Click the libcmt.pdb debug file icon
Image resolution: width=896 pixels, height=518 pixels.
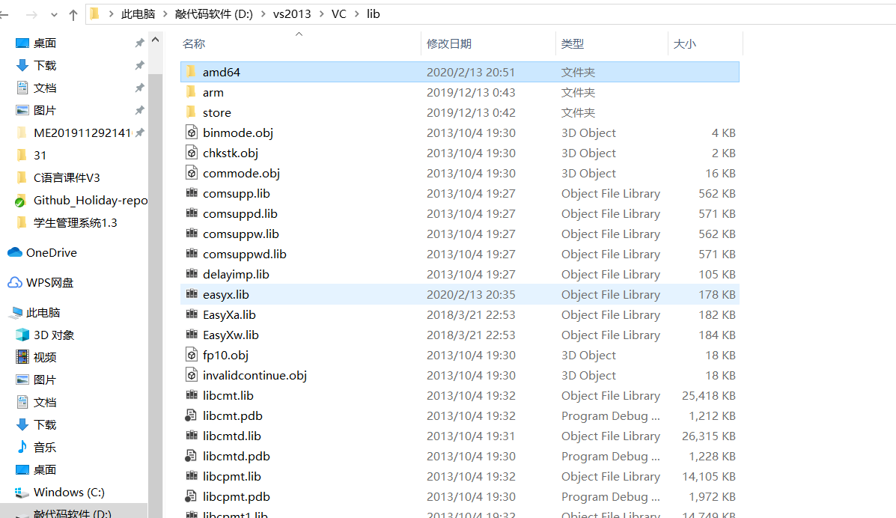click(x=192, y=415)
